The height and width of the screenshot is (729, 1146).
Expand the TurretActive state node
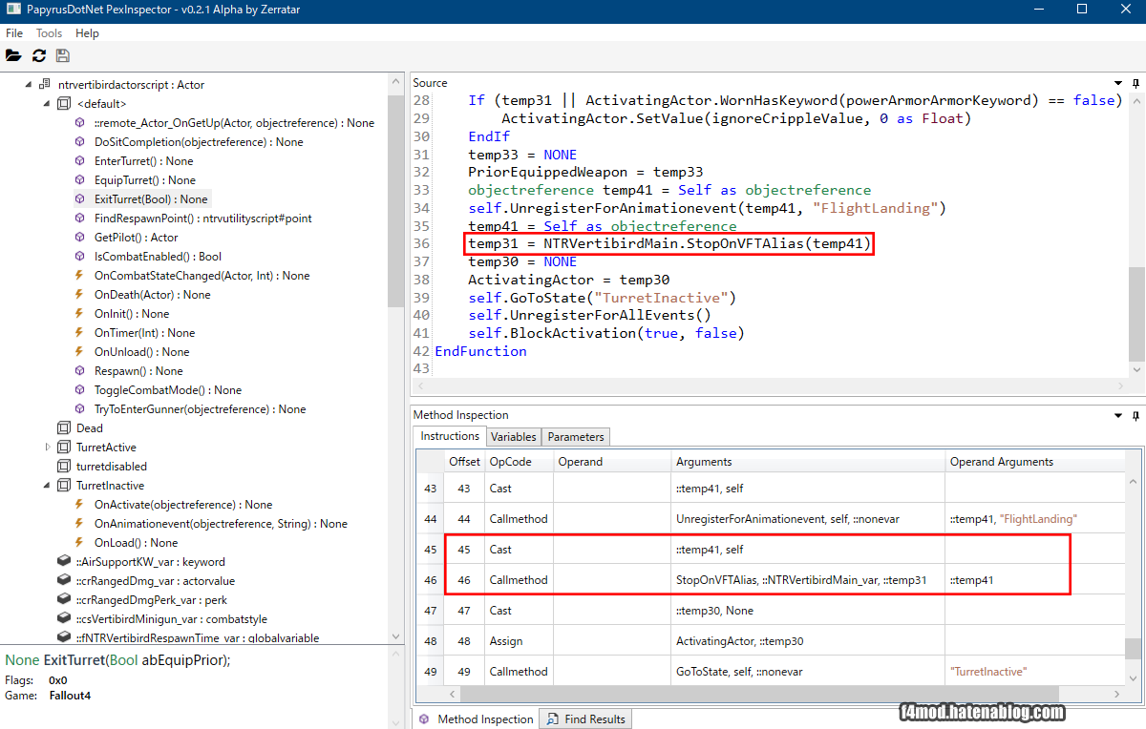tap(48, 448)
